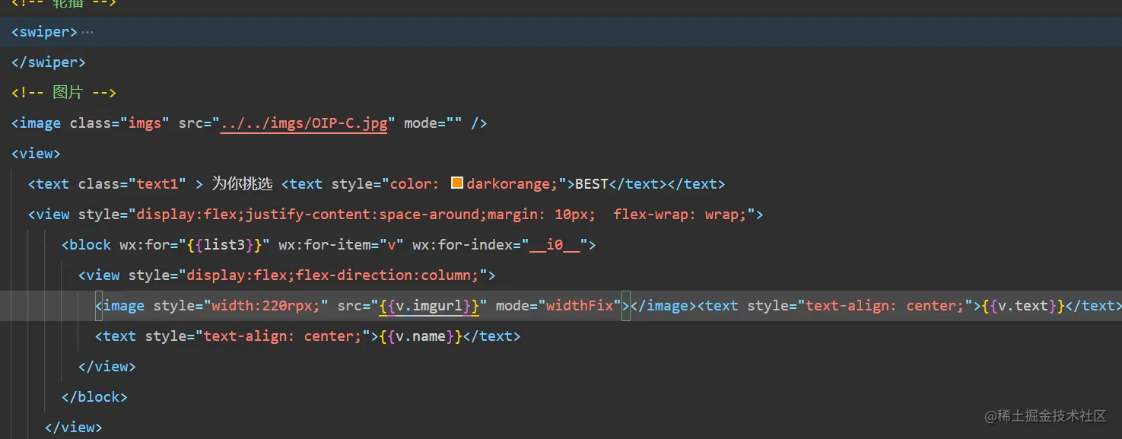Expand the folded swiper ellipsis
This screenshot has width=1122, height=439.
tap(87, 32)
